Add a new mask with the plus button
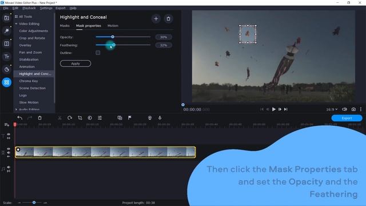366x206 pixels. [x=156, y=19]
